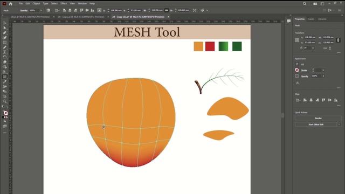The height and width of the screenshot is (194, 345).
Task: Select the Selection tool arrow
Action: (x=5, y=23)
